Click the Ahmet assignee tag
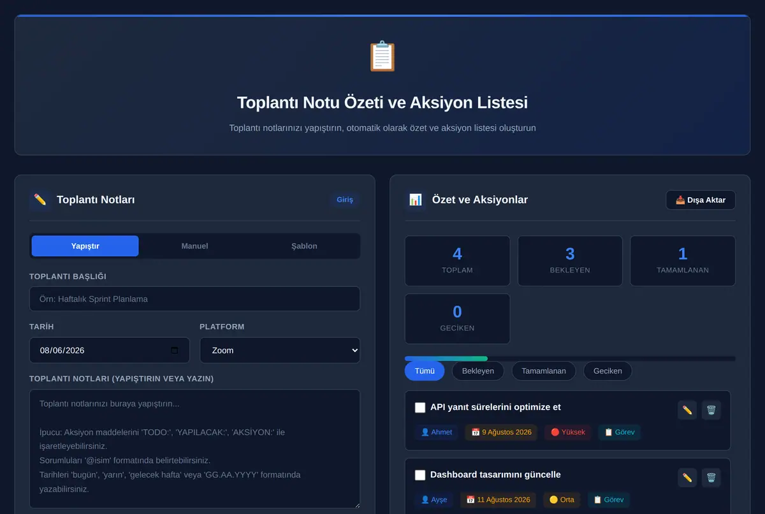 (437, 432)
